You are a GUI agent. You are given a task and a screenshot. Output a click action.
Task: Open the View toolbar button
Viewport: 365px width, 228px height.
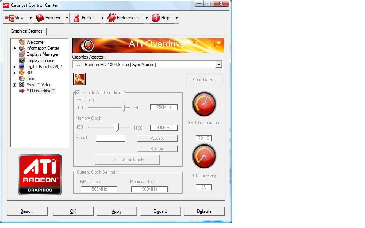pos(16,18)
